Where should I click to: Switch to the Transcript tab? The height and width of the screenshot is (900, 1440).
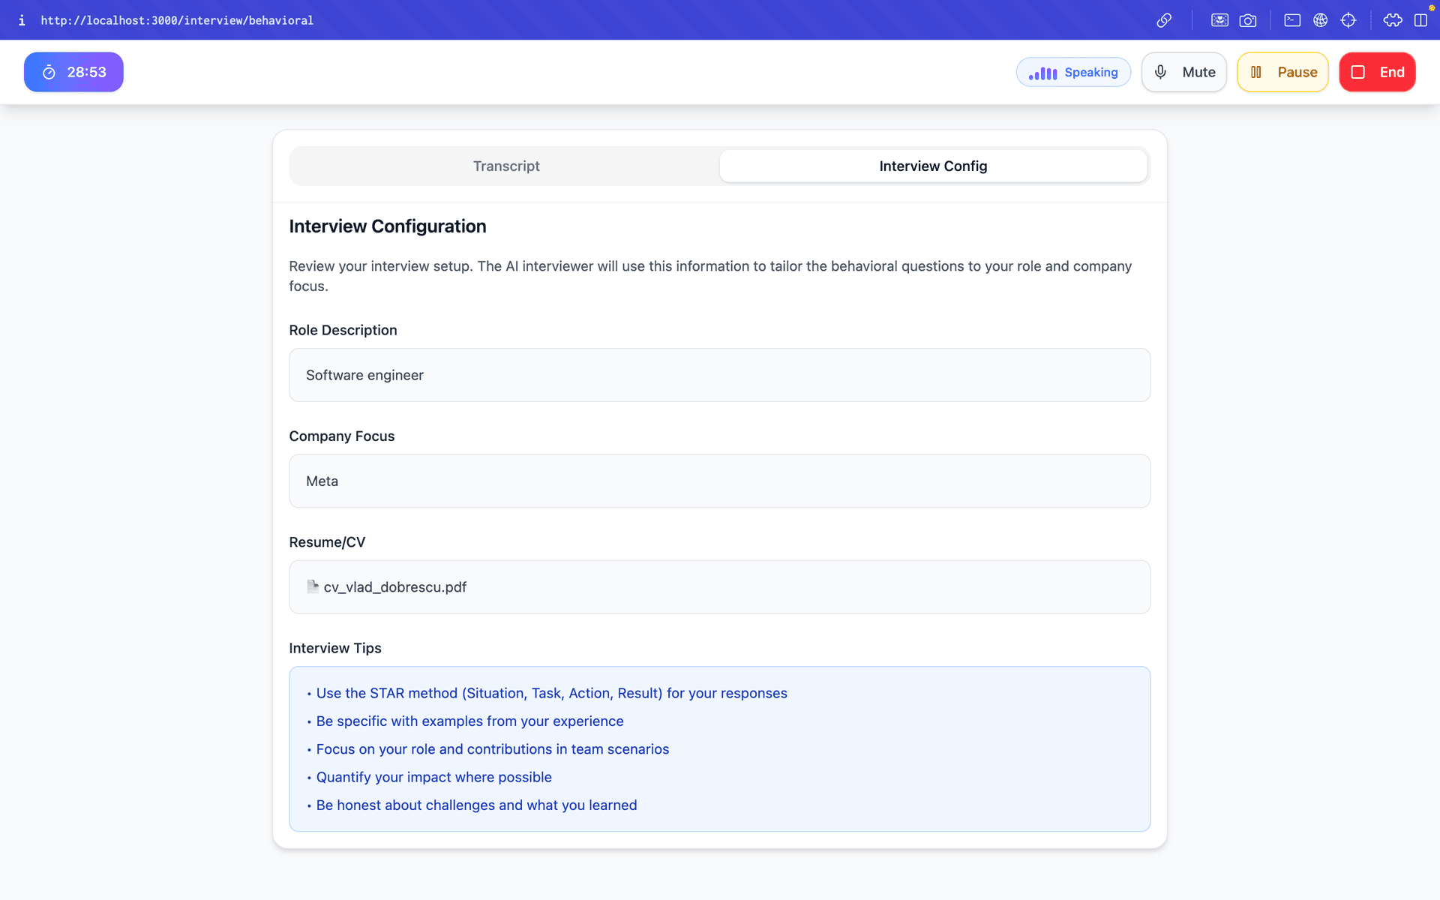[506, 166]
